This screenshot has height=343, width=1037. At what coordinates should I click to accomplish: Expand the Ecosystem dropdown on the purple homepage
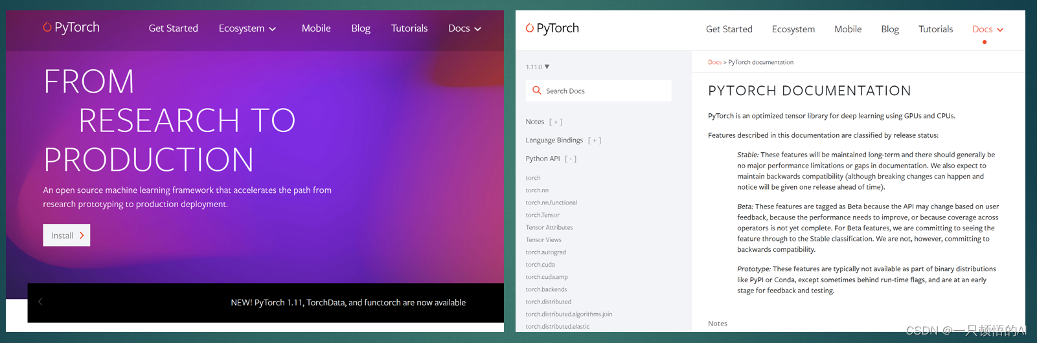[247, 28]
